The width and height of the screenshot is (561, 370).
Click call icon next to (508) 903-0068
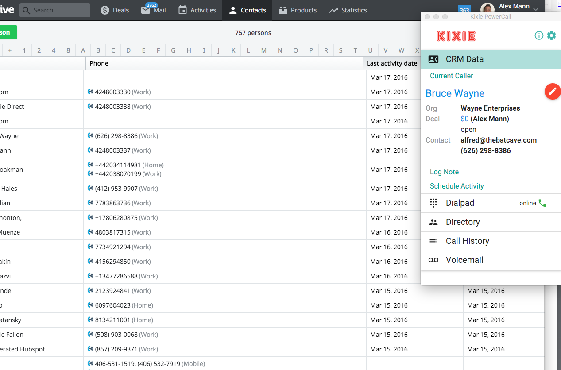pos(90,335)
